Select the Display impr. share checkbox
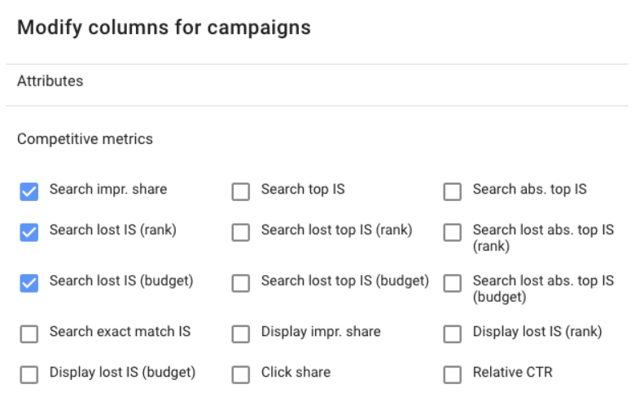The height and width of the screenshot is (397, 635). [x=241, y=334]
